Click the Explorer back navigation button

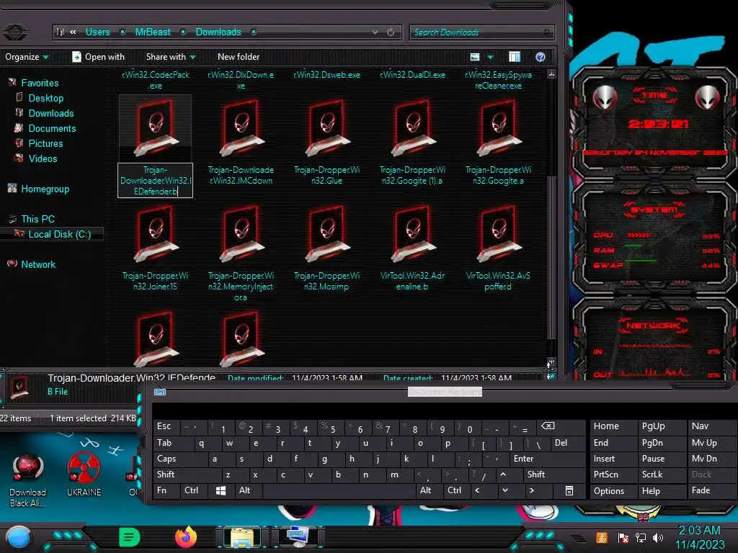(x=15, y=32)
